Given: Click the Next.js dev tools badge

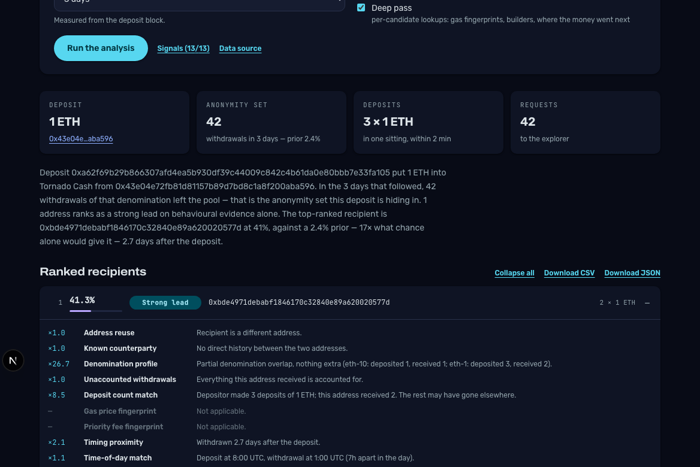Looking at the screenshot, I should click(x=13, y=360).
